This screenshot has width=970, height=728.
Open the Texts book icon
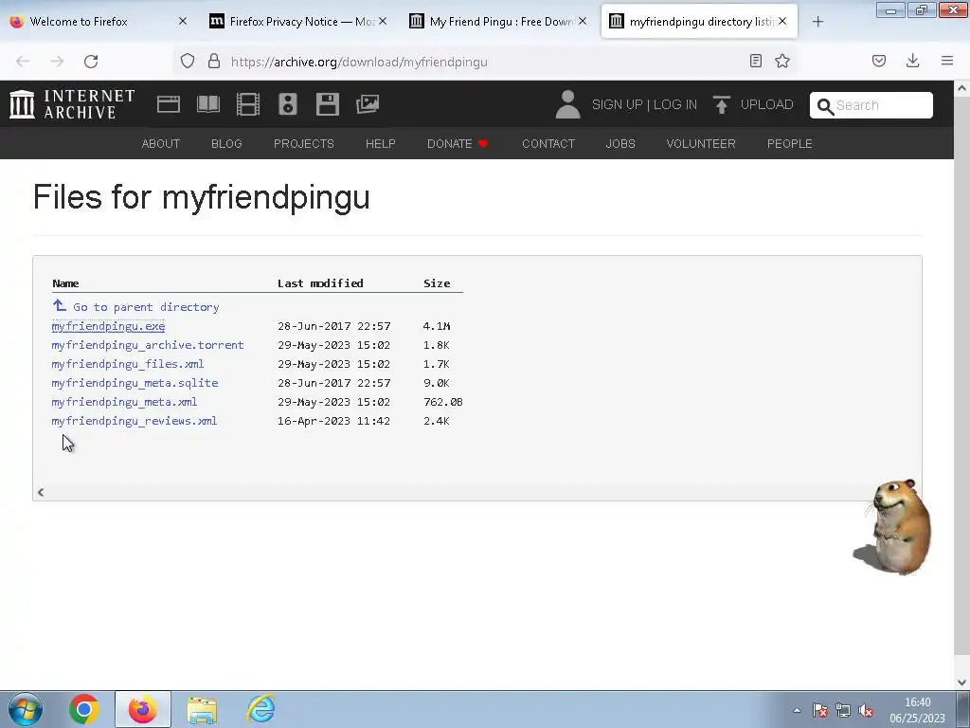(207, 104)
